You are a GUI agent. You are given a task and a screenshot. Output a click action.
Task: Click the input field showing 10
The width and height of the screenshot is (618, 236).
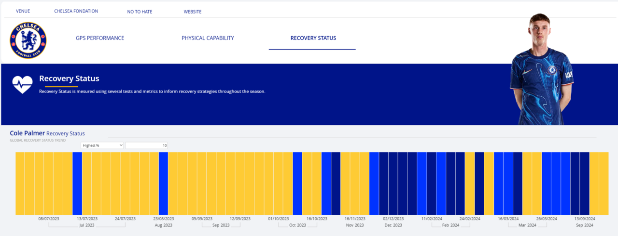point(147,145)
